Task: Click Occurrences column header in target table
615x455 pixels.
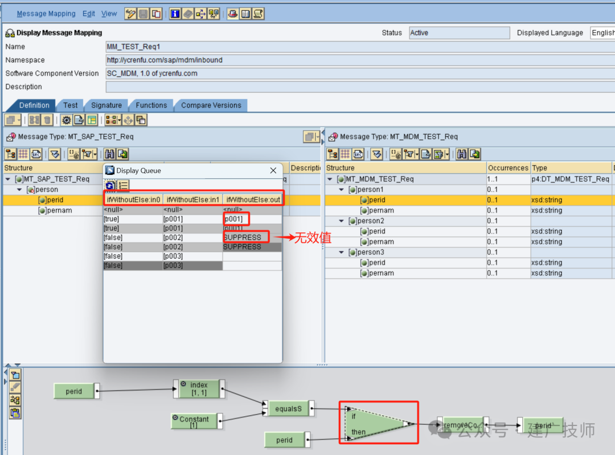Action: pos(509,168)
